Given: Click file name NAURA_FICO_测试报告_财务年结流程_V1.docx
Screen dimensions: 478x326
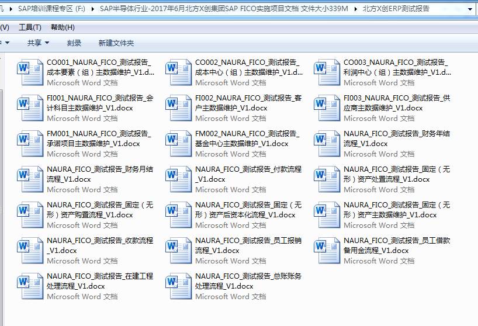Looking at the screenshot, I should 397,138.
